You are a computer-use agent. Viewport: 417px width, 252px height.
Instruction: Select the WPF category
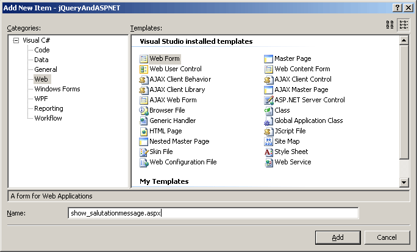41,99
